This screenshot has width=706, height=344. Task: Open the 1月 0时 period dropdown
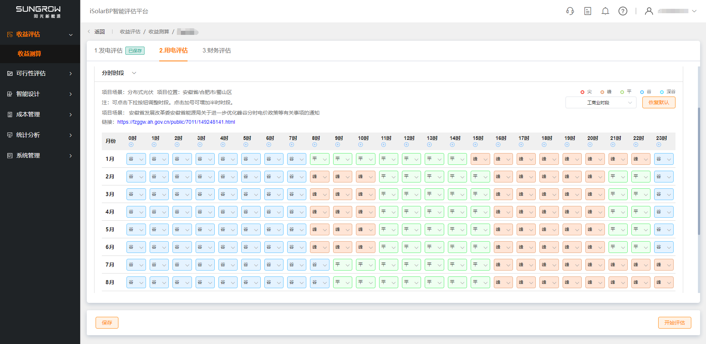[136, 159]
